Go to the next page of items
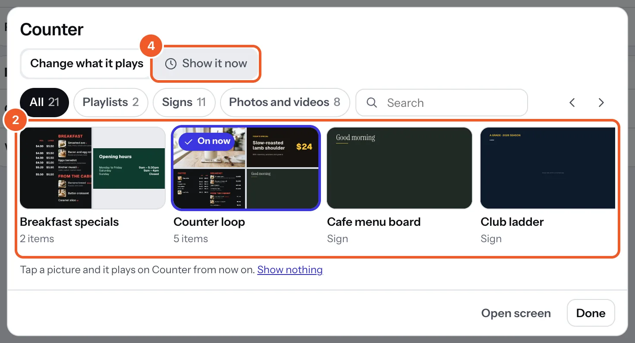 click(x=601, y=103)
